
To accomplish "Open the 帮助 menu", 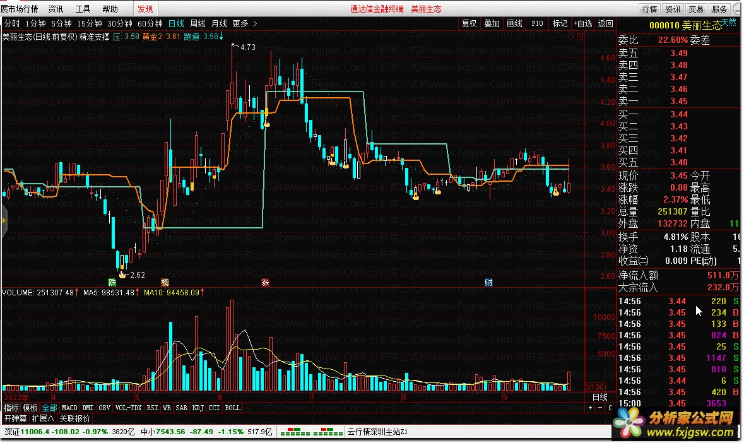I will tap(110, 9).
